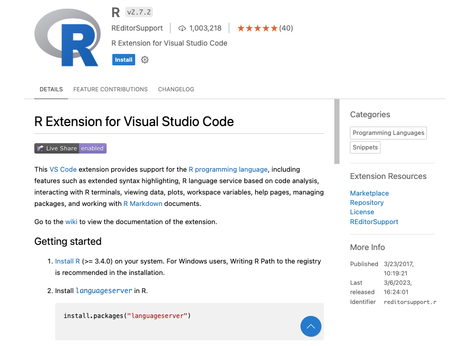The width and height of the screenshot is (470, 346).
Task: Open the languageserver link
Action: coord(103,290)
